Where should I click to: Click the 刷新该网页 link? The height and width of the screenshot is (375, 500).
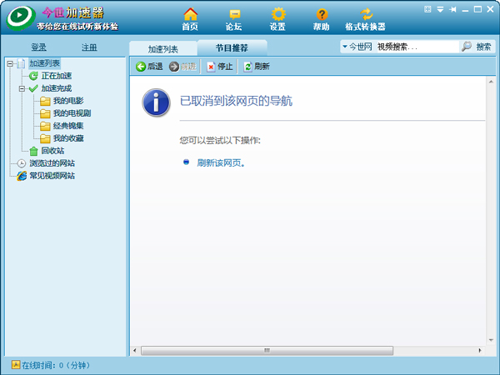[220, 162]
